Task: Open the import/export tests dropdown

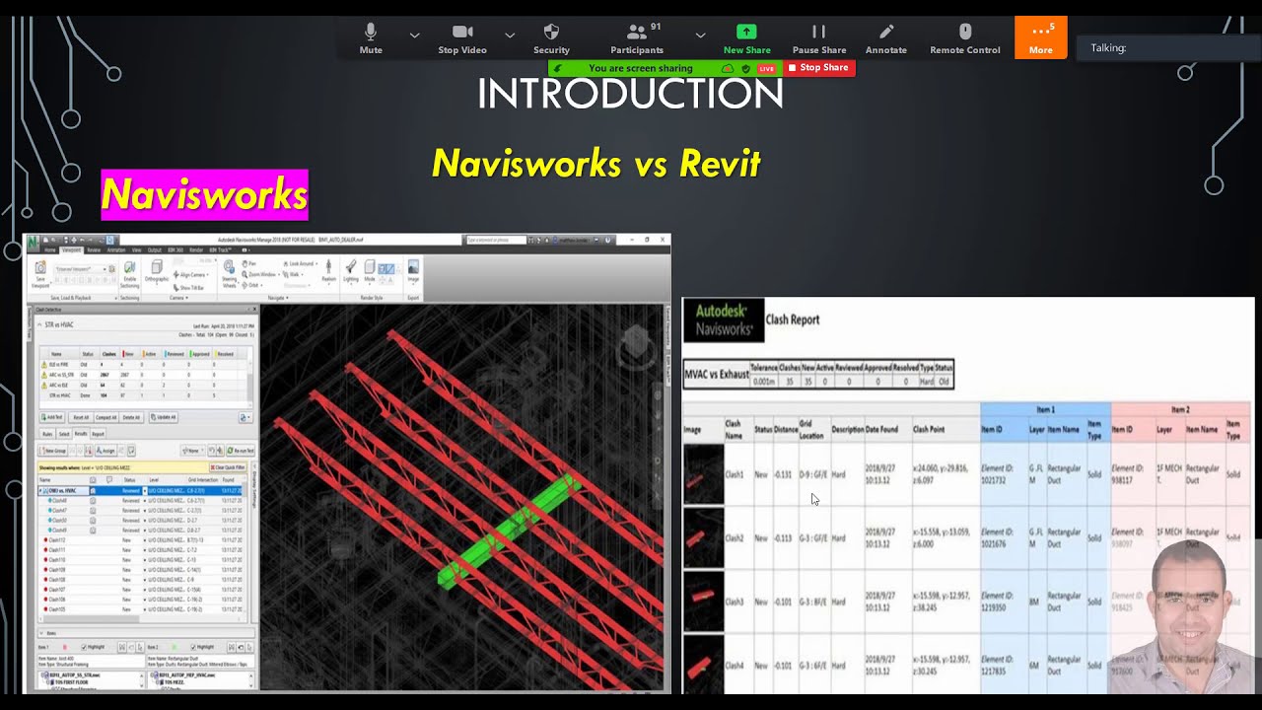Action: click(245, 418)
